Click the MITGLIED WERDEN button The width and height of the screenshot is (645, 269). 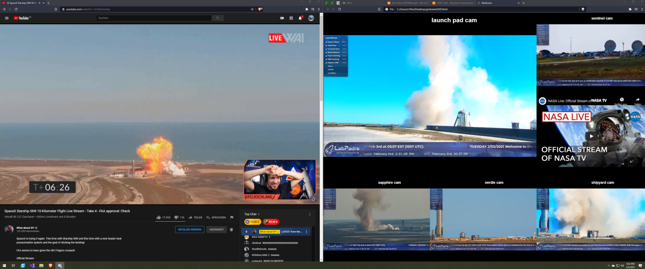(189, 230)
